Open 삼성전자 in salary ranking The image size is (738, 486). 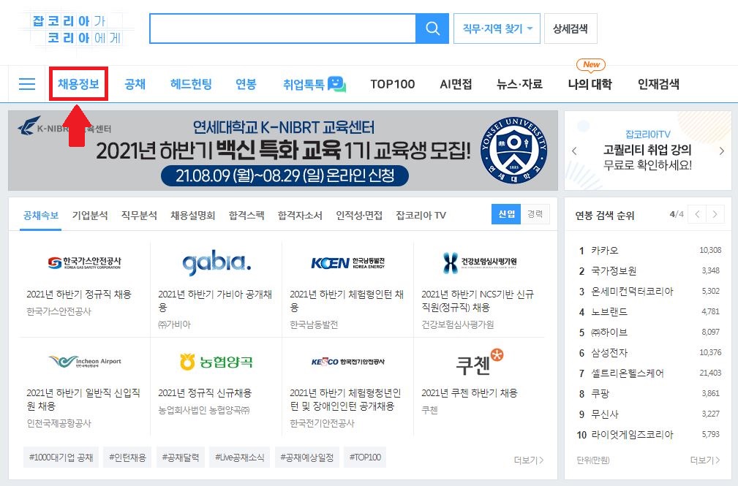609,353
